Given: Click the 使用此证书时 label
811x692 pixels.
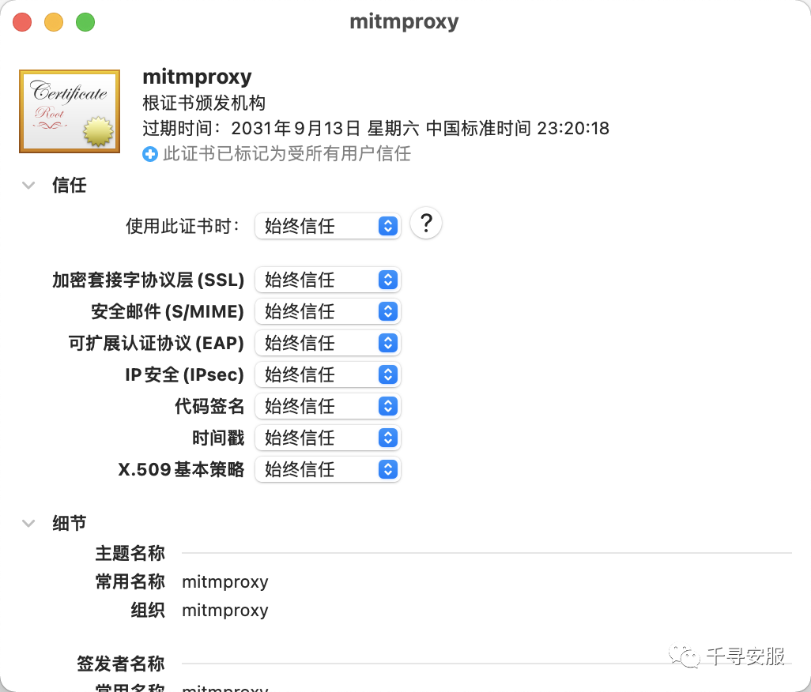Looking at the screenshot, I should pyautogui.click(x=183, y=226).
